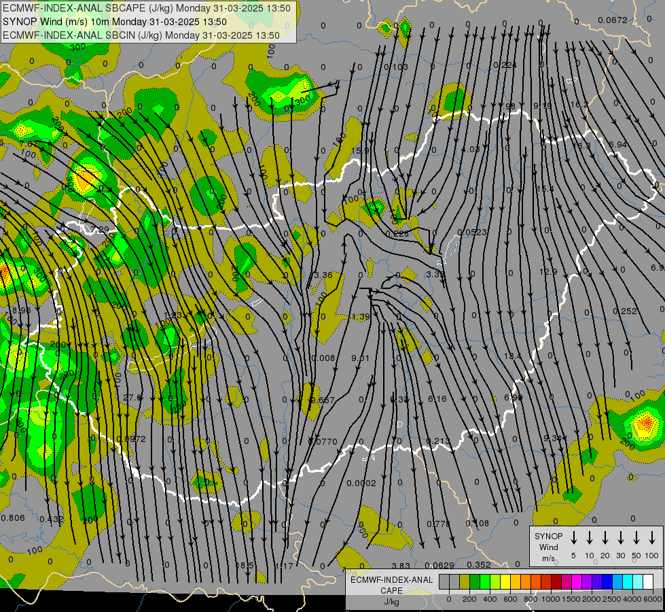This screenshot has width=665, height=612.
Task: Click the map value 0.0002
Action: click(x=361, y=483)
